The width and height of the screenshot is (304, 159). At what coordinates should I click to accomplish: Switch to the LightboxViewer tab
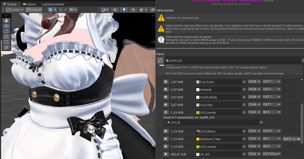point(53,4)
